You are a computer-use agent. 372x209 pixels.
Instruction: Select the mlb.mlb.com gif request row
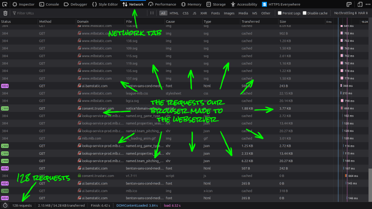point(184,138)
